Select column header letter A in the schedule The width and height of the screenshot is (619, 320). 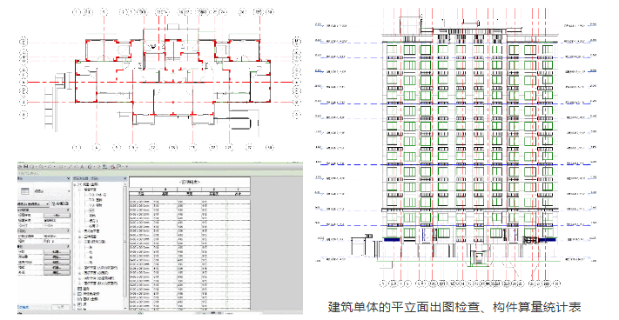coord(141,190)
